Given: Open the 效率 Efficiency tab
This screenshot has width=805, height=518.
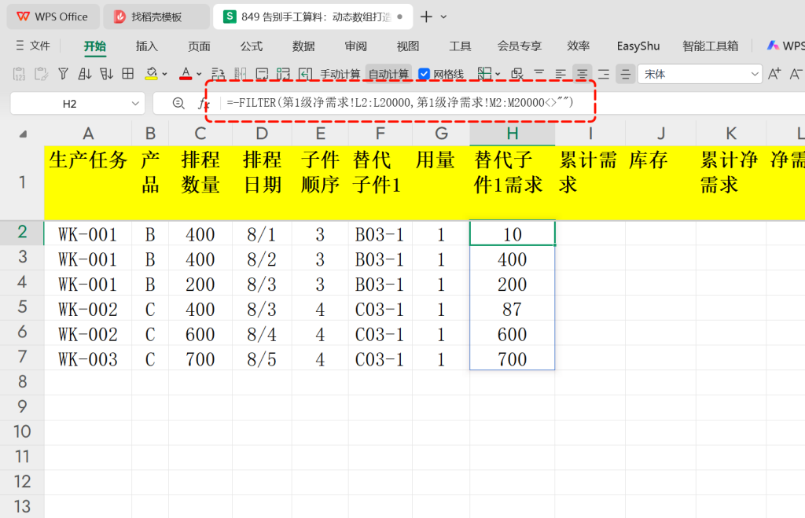Looking at the screenshot, I should pos(578,46).
